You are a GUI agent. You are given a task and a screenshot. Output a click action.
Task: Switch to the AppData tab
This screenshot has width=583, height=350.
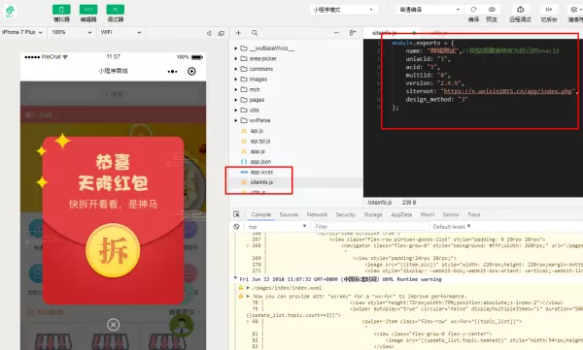click(x=401, y=214)
